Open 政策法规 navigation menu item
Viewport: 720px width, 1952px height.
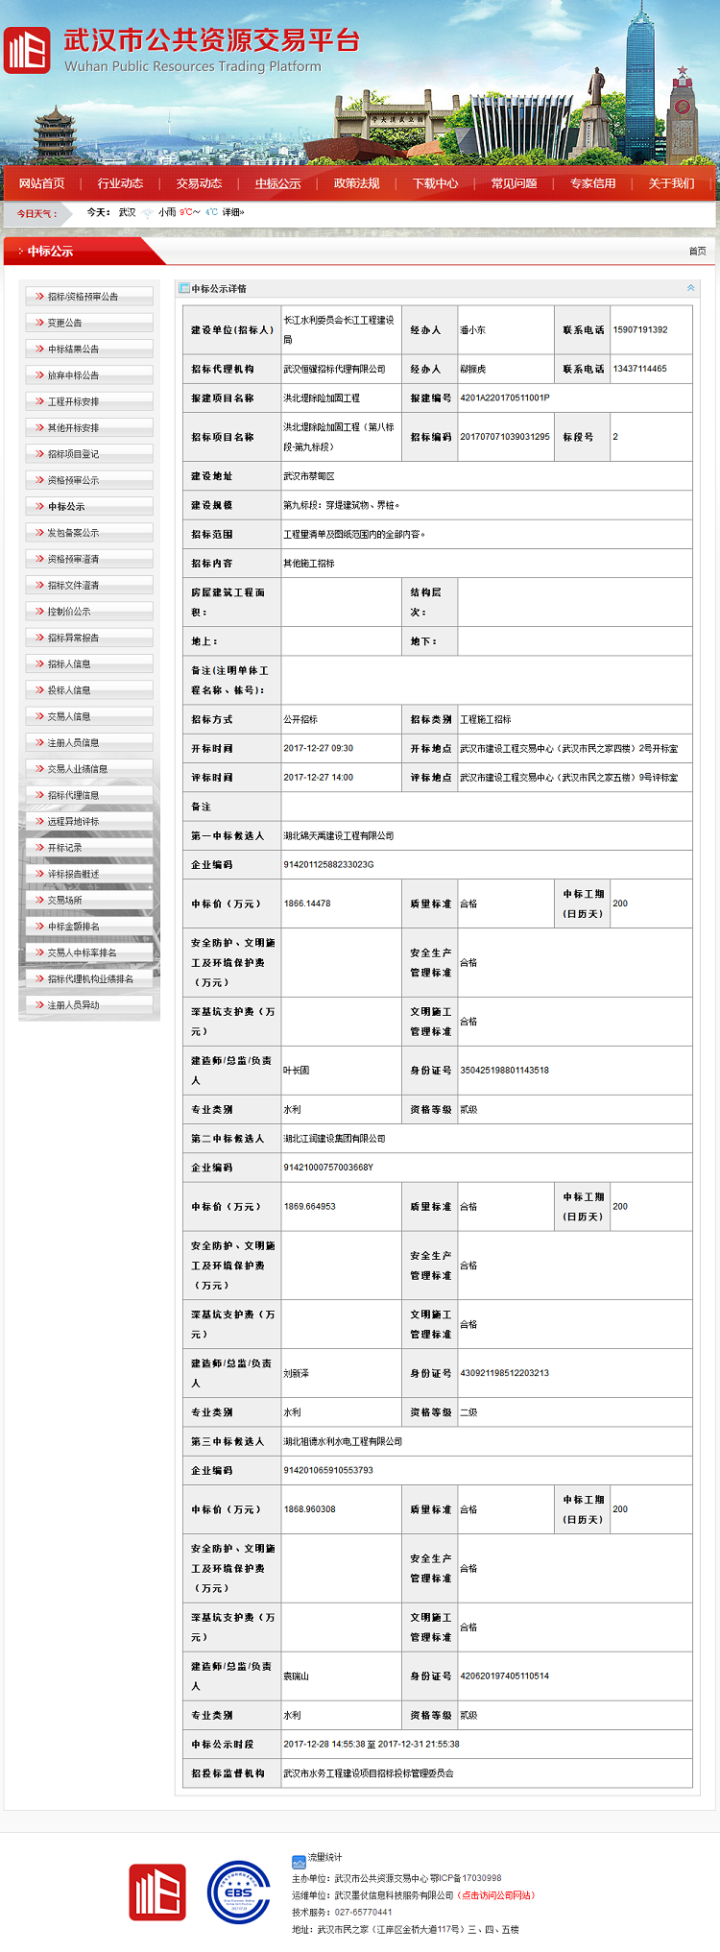point(356,183)
